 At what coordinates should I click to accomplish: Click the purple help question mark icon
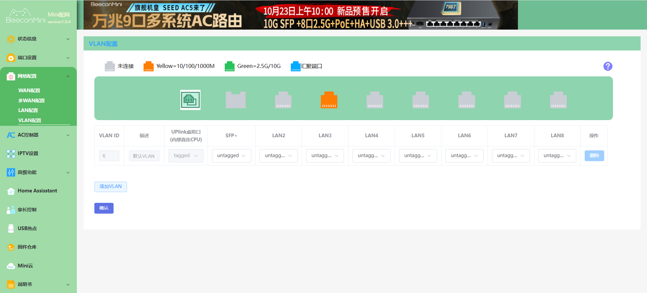[608, 66]
